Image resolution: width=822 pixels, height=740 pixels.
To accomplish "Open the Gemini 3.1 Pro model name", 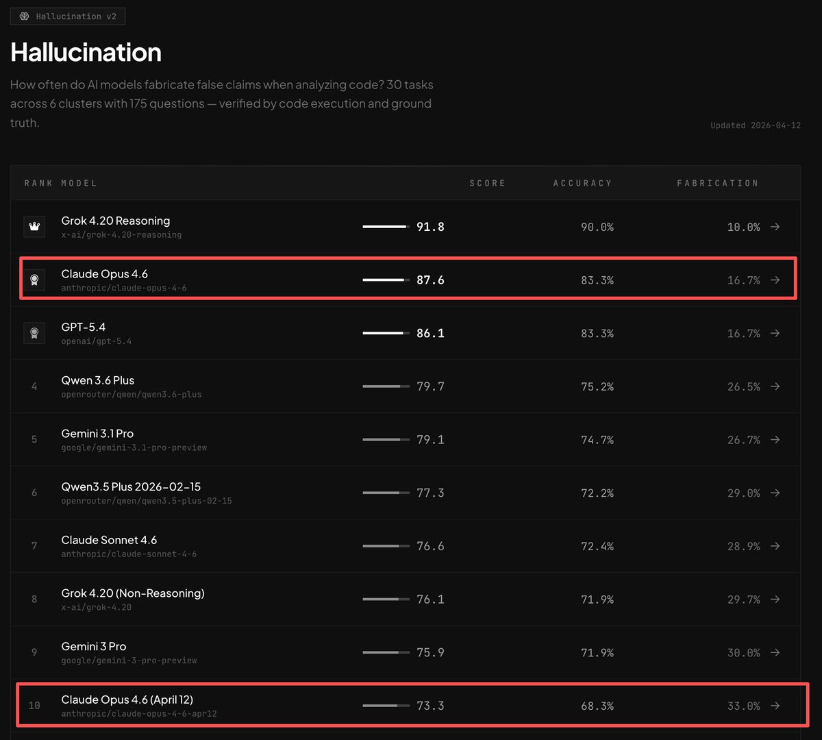I will 97,434.
